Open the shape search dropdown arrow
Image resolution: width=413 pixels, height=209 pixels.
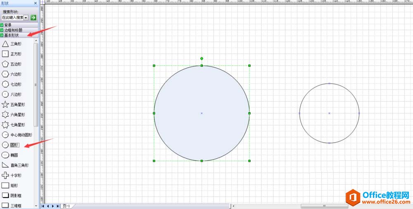point(26,18)
